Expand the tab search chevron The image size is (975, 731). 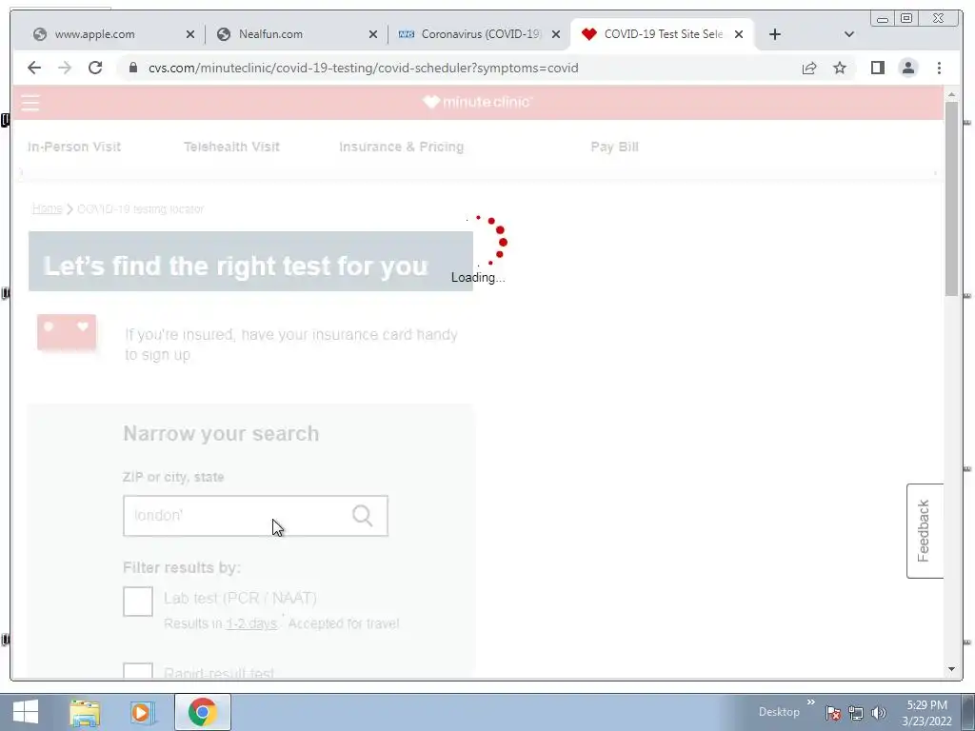[848, 34]
